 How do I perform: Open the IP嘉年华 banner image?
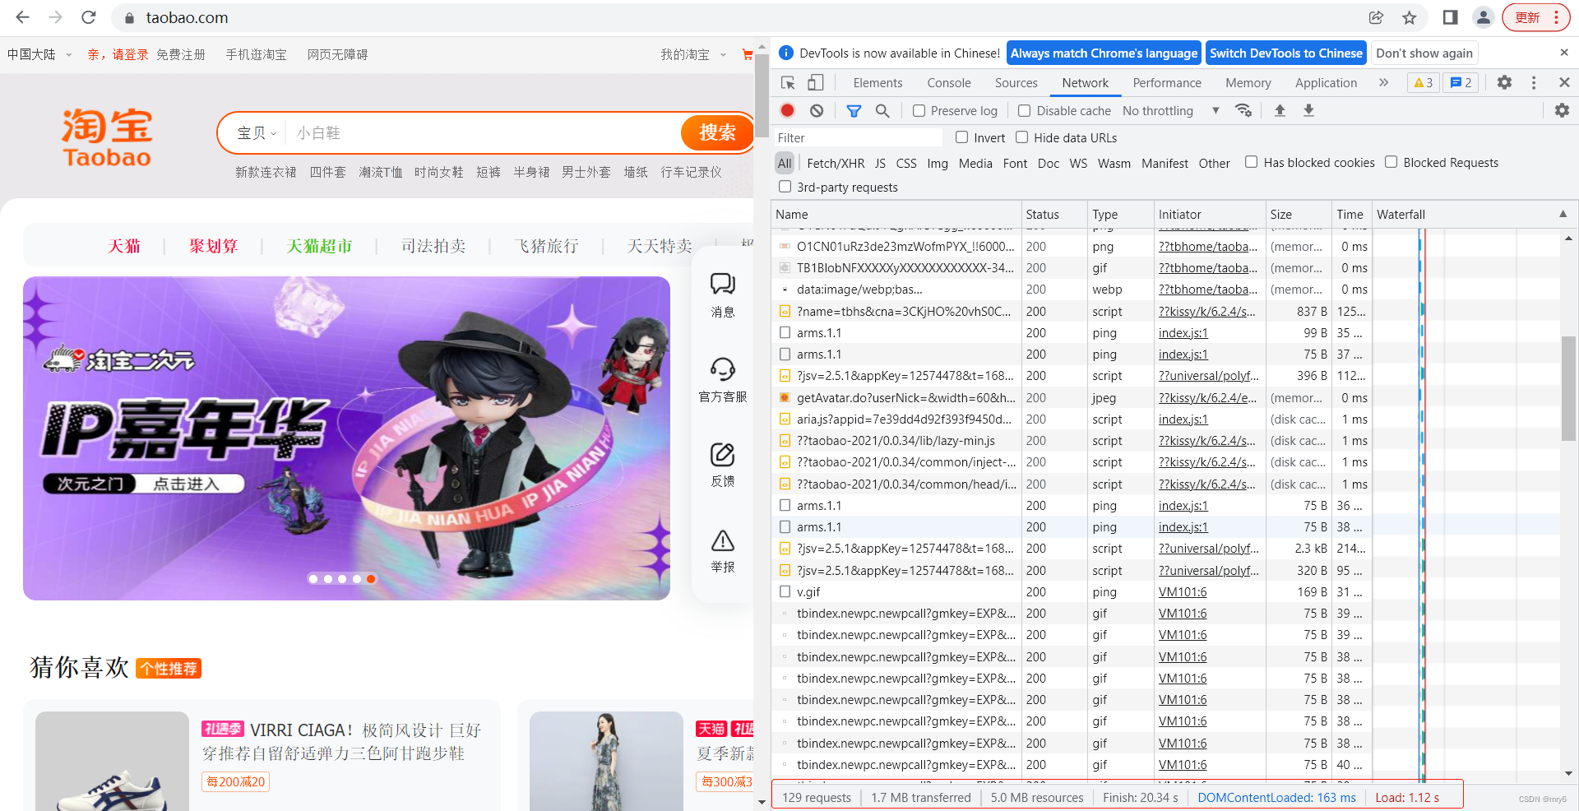[346, 438]
